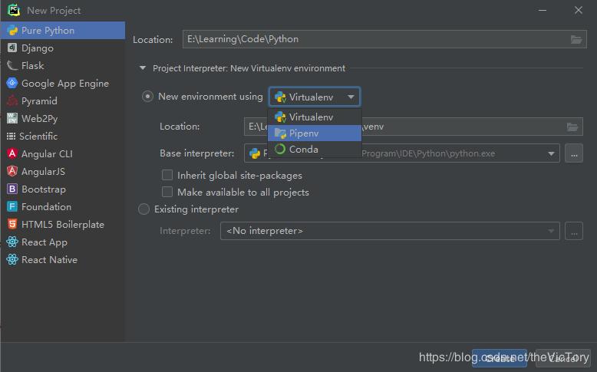Select the Angular CLI icon
Viewport: 597px width, 372px height.
[12, 154]
